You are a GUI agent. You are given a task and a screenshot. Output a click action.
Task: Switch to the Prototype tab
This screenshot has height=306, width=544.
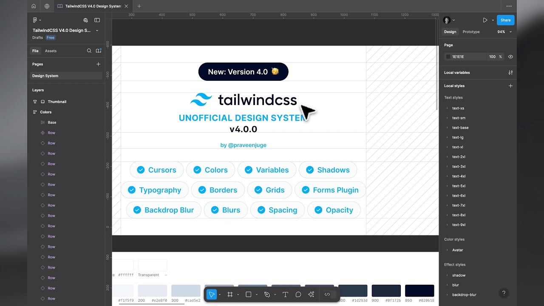[x=471, y=32]
